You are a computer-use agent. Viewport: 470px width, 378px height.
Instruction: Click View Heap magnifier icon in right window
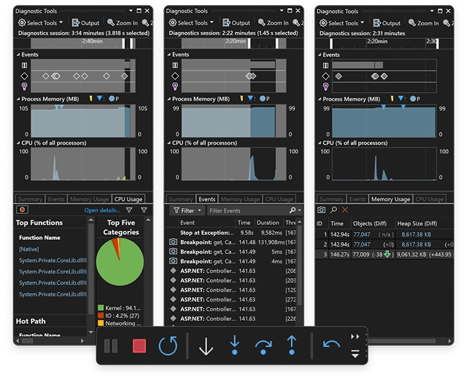point(333,210)
